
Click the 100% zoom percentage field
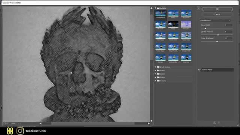tap(13, 123)
